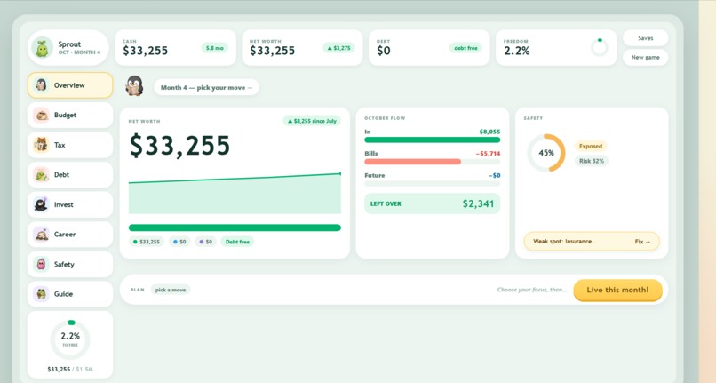Viewport: 716px width, 383px height.
Task: Click the 2.2% to free sidebar ring
Action: (70, 339)
